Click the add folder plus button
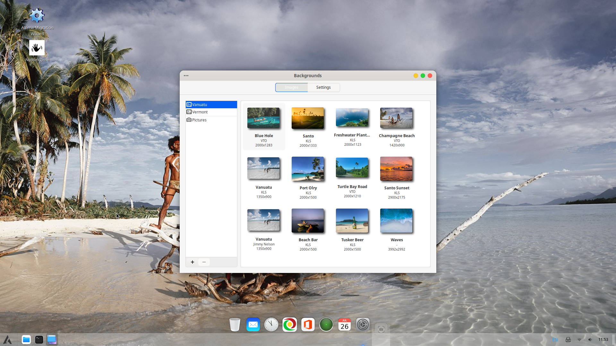The image size is (616, 346). coord(193,262)
